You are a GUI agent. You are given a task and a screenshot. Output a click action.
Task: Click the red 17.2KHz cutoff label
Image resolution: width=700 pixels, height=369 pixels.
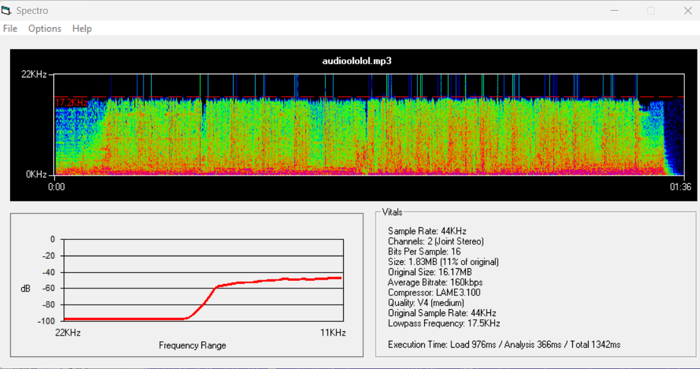coord(71,103)
